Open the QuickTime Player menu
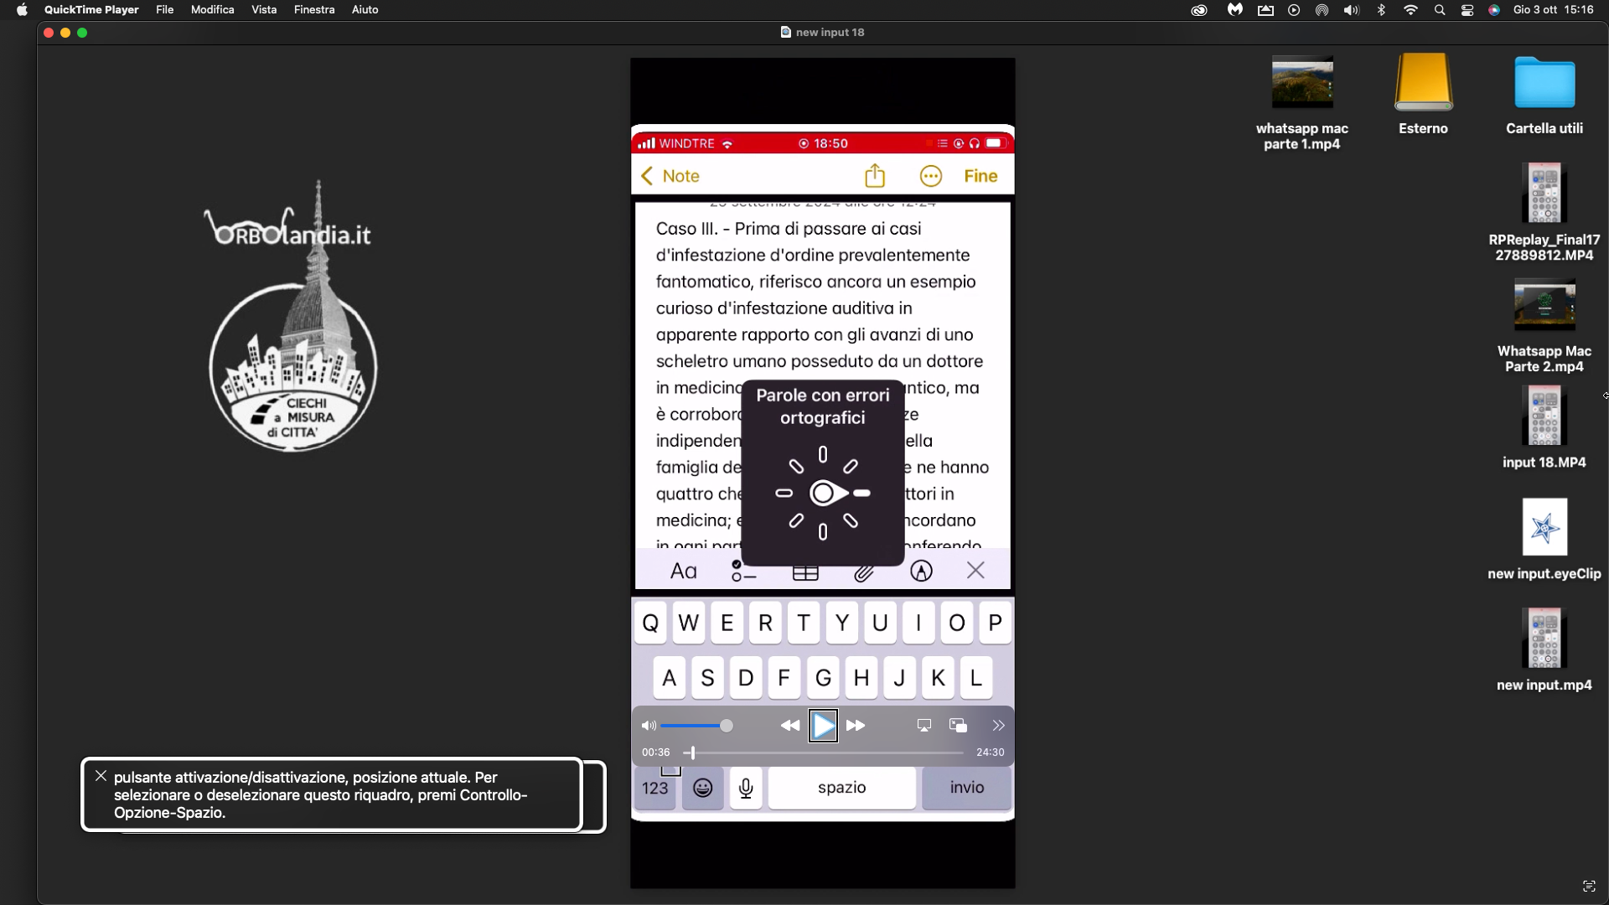The image size is (1609, 905). click(x=91, y=10)
